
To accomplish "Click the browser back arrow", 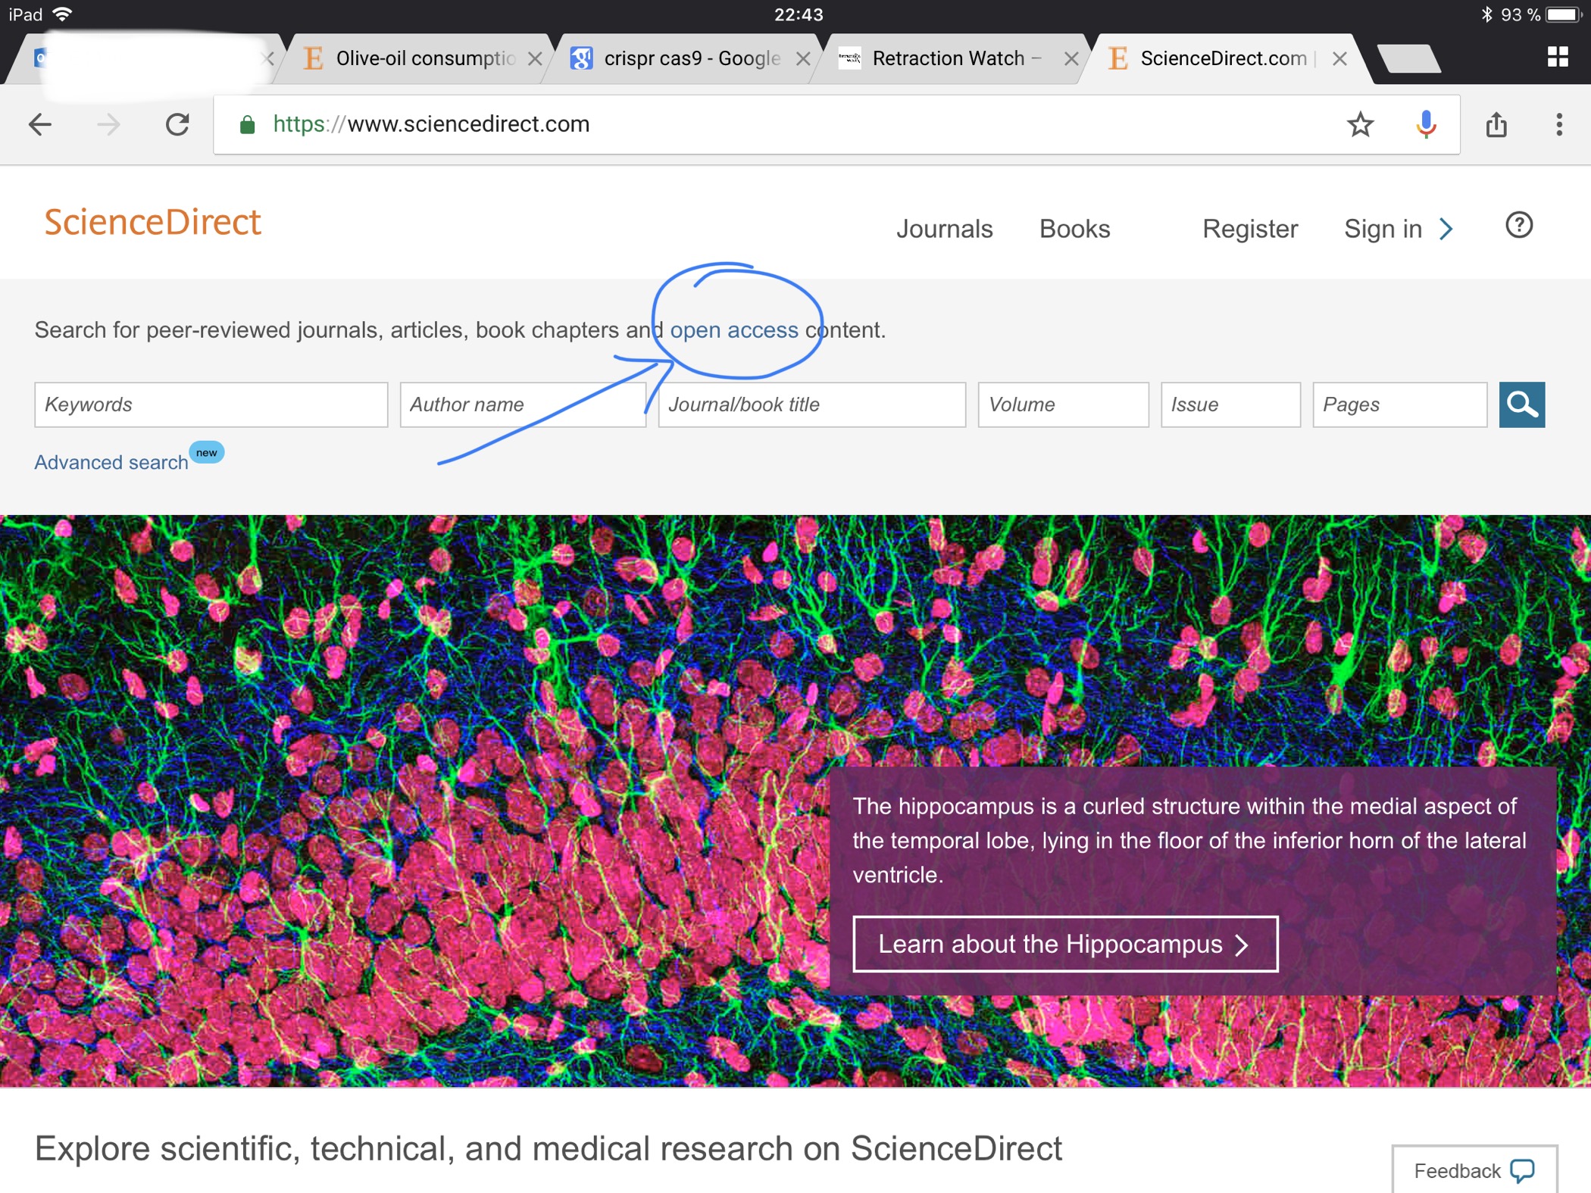I will (x=39, y=124).
